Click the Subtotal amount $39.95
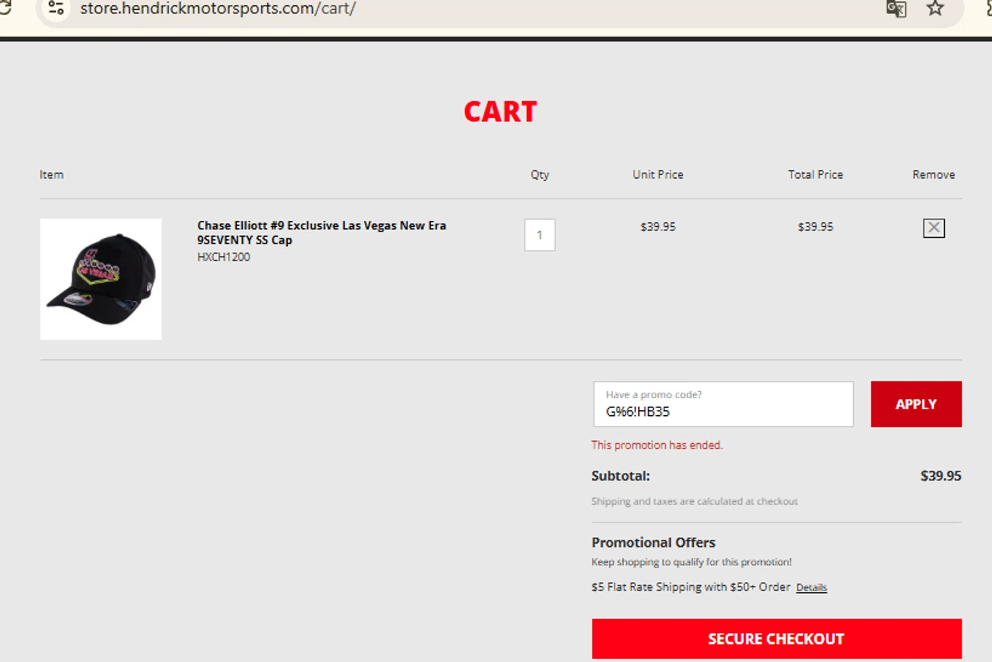The image size is (992, 662). pos(940,476)
